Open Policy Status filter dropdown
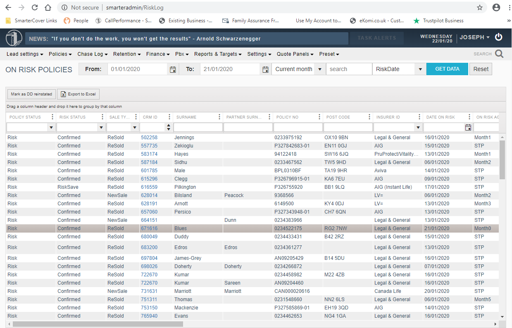512x328 pixels. [x=51, y=128]
